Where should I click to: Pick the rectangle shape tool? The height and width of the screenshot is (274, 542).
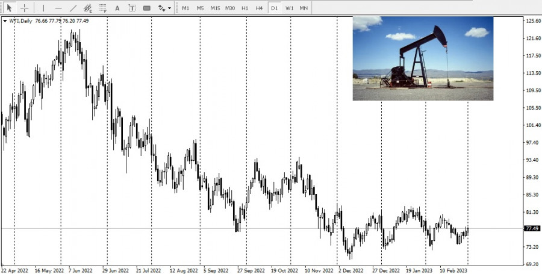point(147,8)
